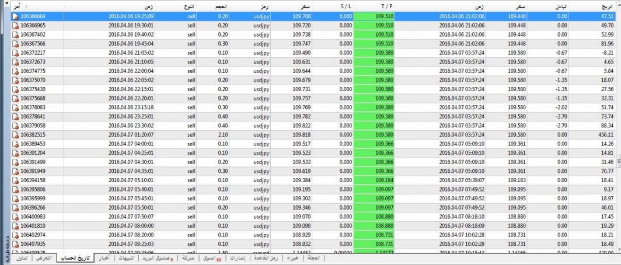Select close time 2016.04.07 05:39:07
621x265 pixels.
point(462,180)
